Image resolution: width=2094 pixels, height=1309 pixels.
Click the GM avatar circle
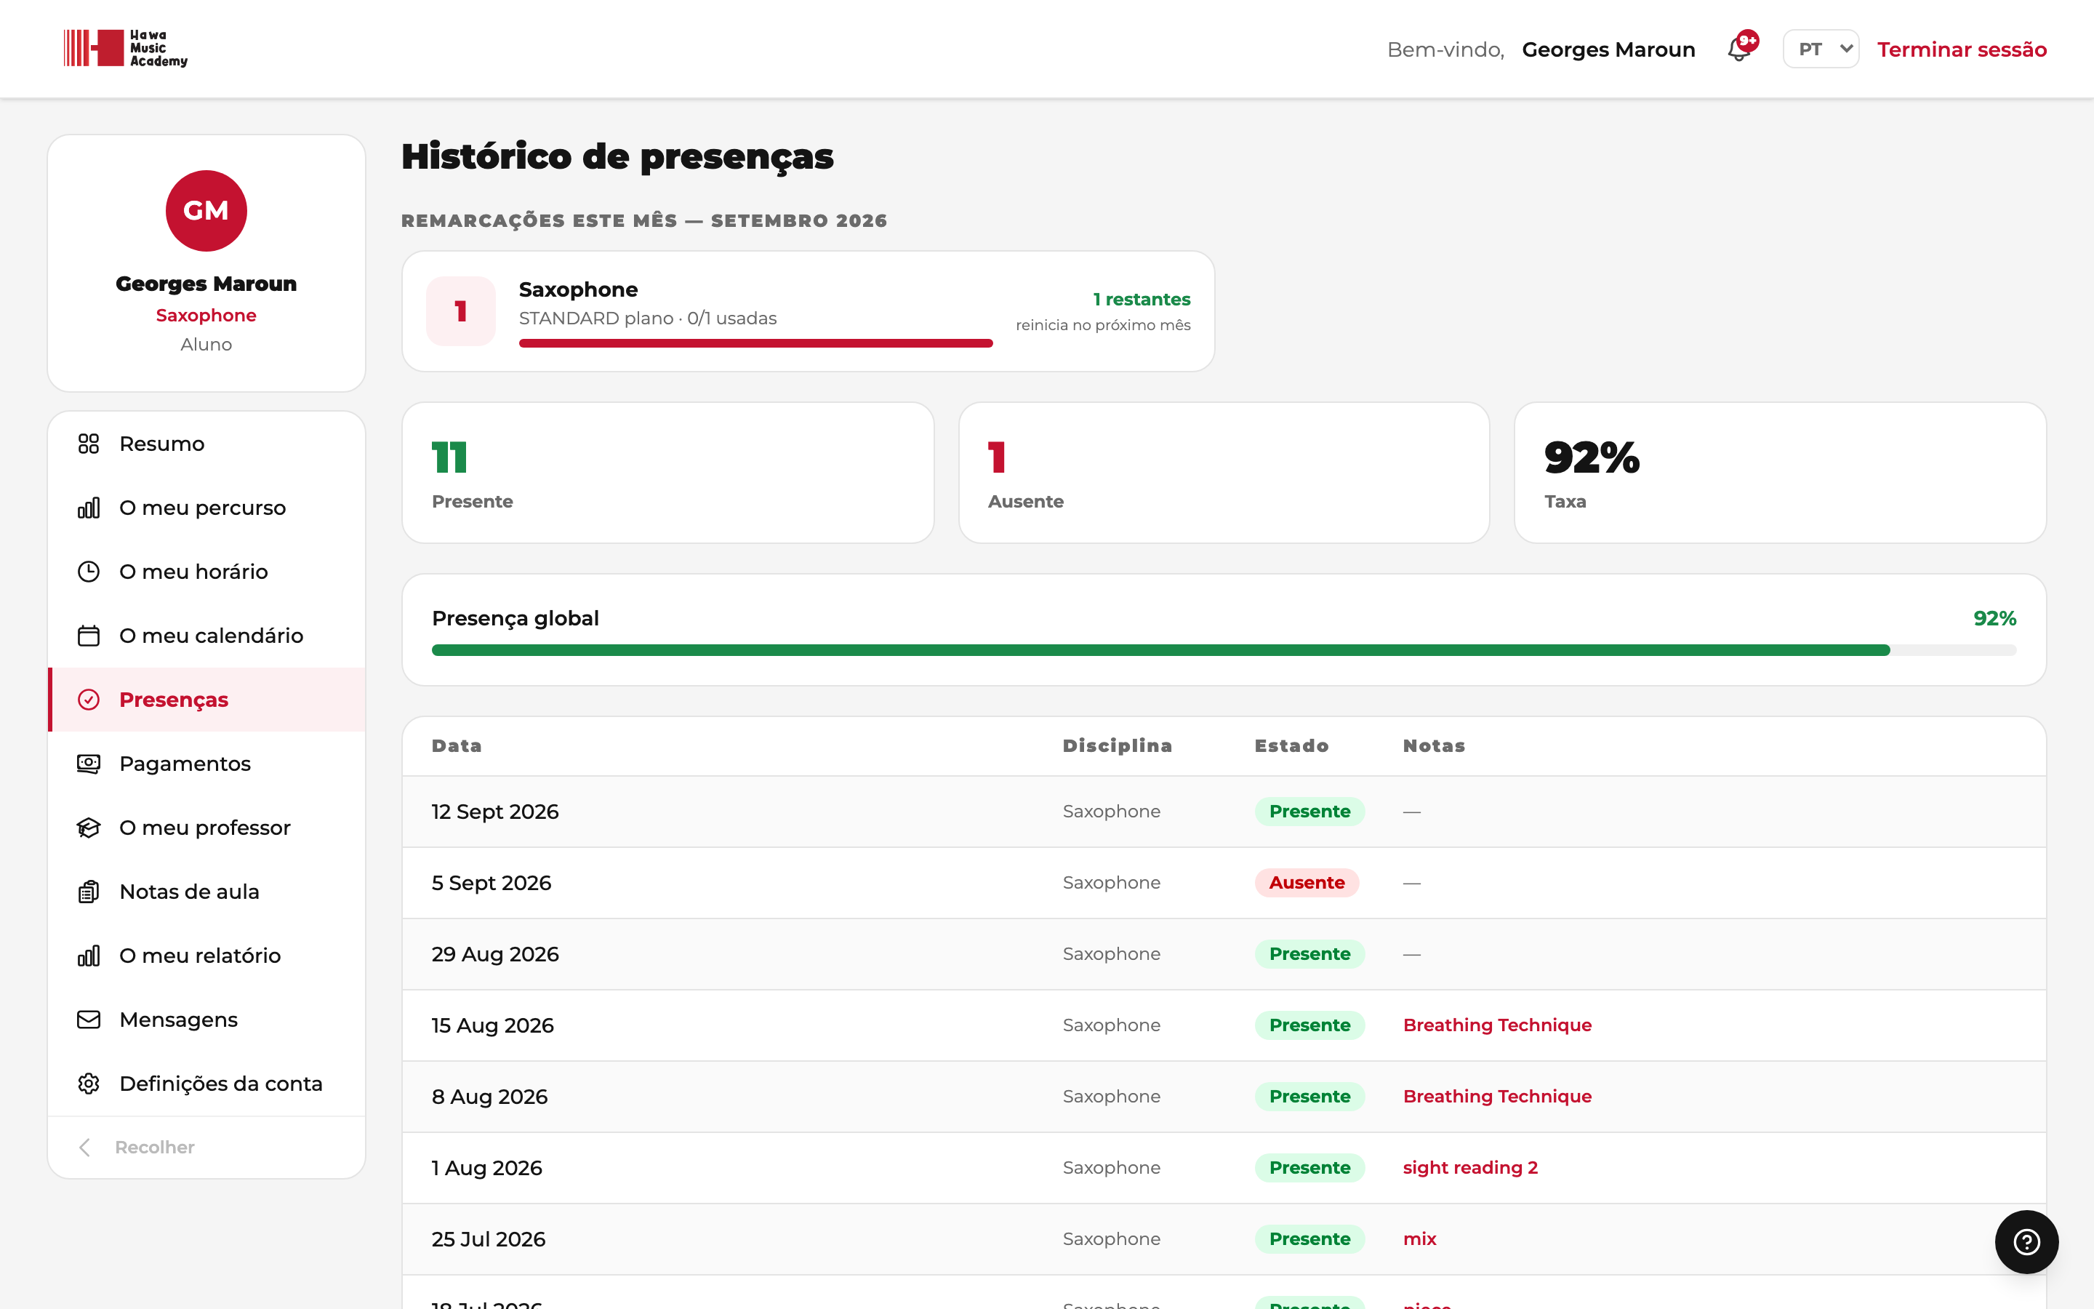(206, 210)
